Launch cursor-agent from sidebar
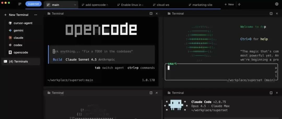 click(23, 23)
